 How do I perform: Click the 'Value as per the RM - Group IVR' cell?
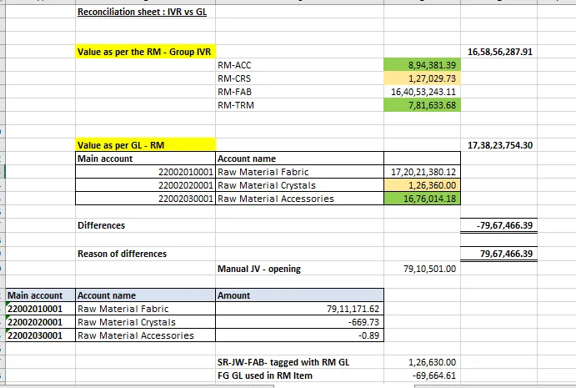click(x=146, y=52)
